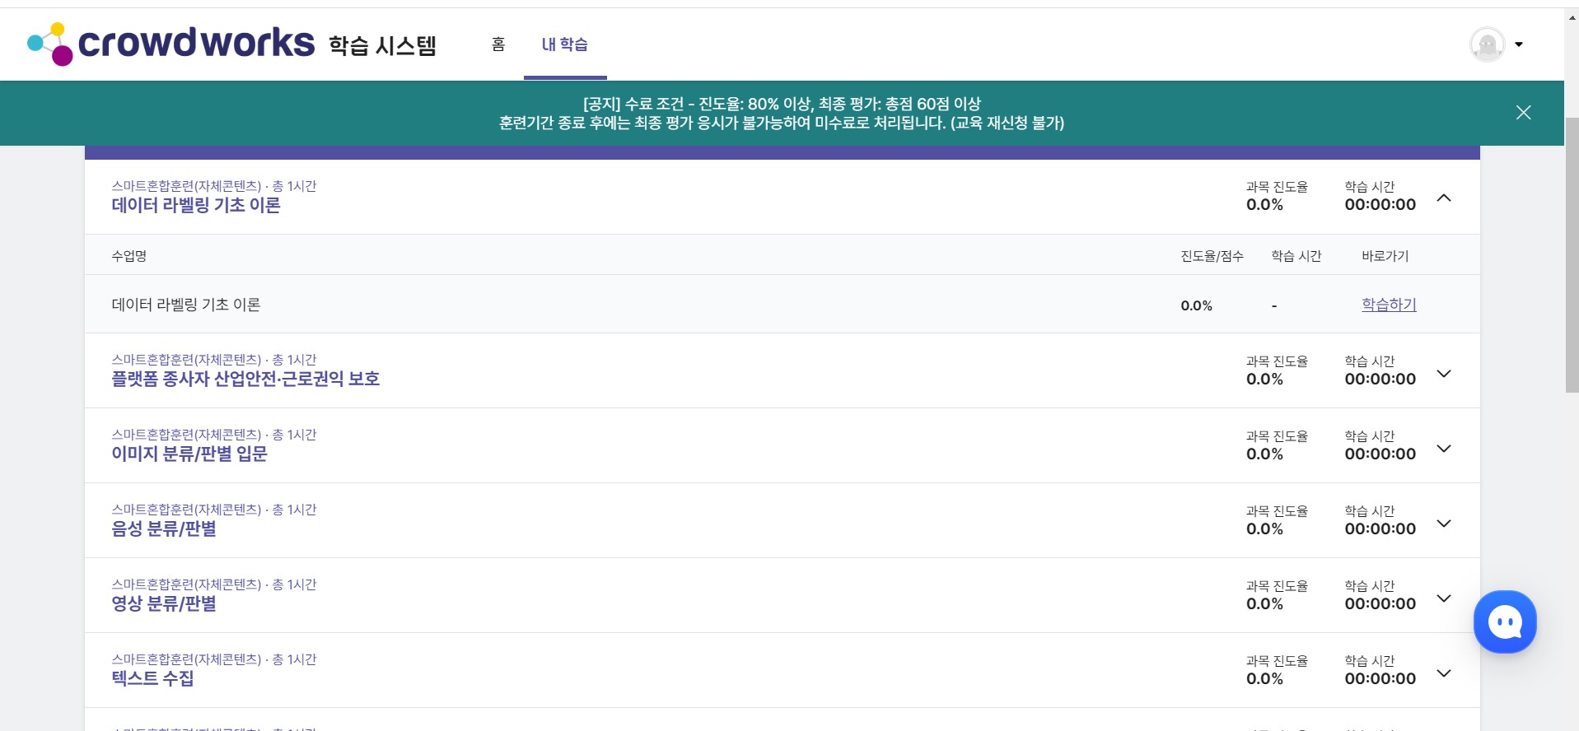Click the 영상 분류/판별 title

click(x=164, y=603)
